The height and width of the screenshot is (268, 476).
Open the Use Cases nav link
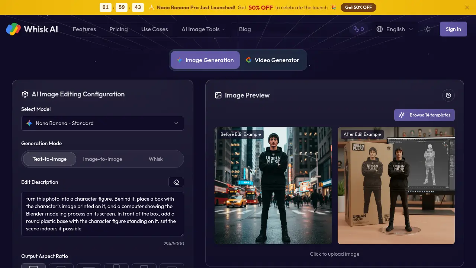coord(155,29)
